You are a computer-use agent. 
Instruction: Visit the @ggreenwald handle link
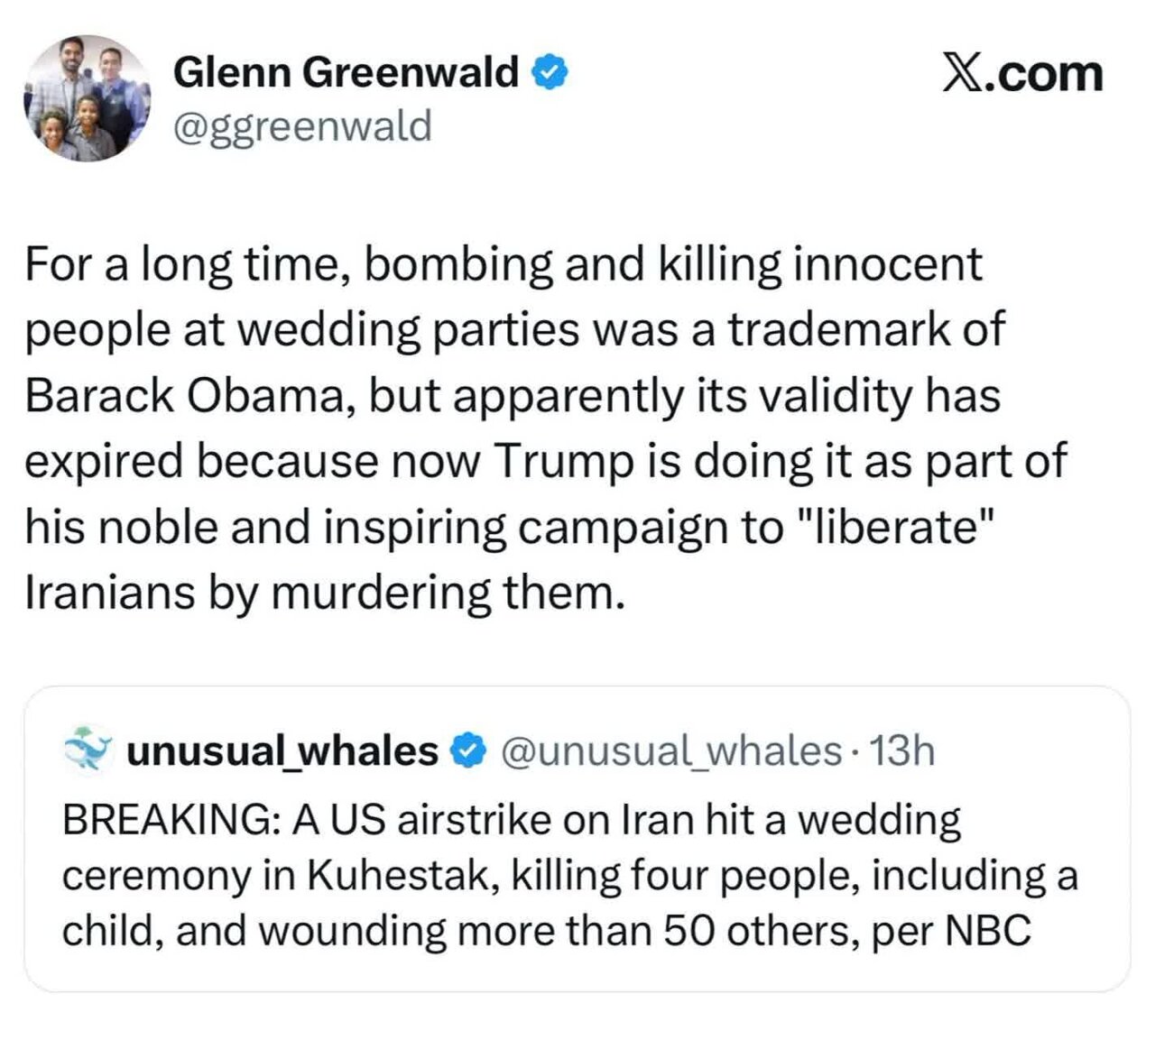click(x=302, y=126)
